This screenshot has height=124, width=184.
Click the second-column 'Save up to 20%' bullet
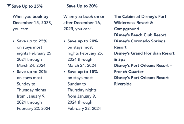click(83, 41)
